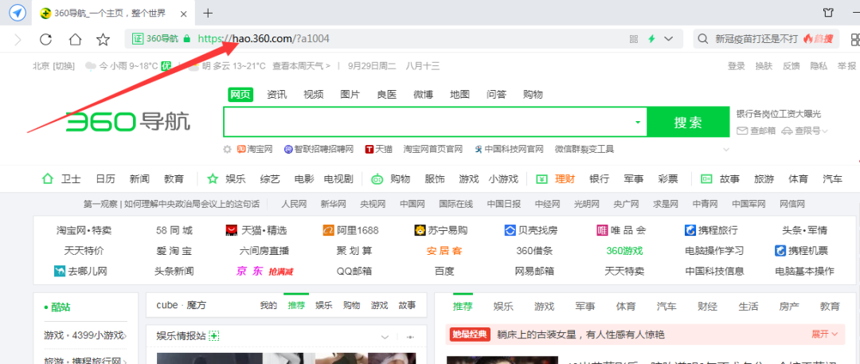Switch to 购物 tab in cube魔方

[x=352, y=305]
